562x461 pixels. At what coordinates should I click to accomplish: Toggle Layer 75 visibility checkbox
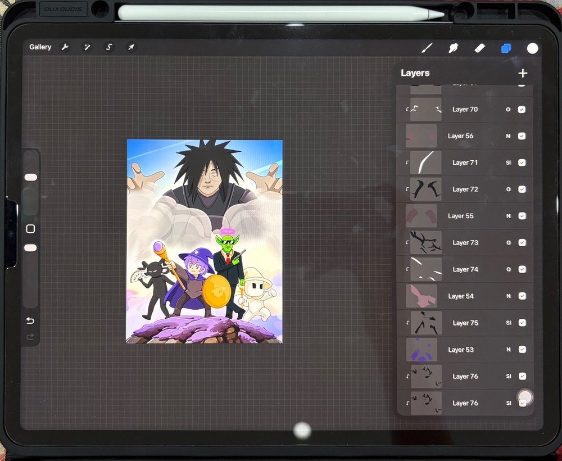[522, 323]
